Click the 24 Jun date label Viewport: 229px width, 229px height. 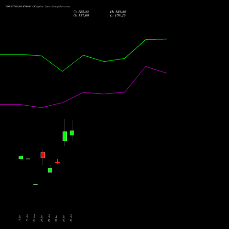click(49, 218)
